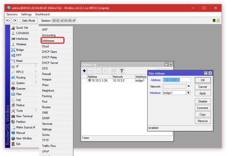Screen dimensions: 227x156
Task: Expand the IP submenu in sidebar
Action: coord(25,66)
